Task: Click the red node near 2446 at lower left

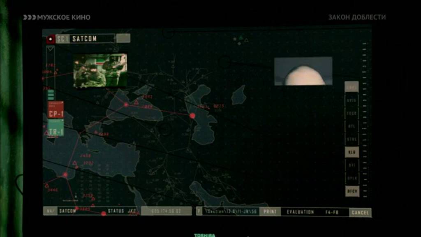Action: (x=65, y=174)
